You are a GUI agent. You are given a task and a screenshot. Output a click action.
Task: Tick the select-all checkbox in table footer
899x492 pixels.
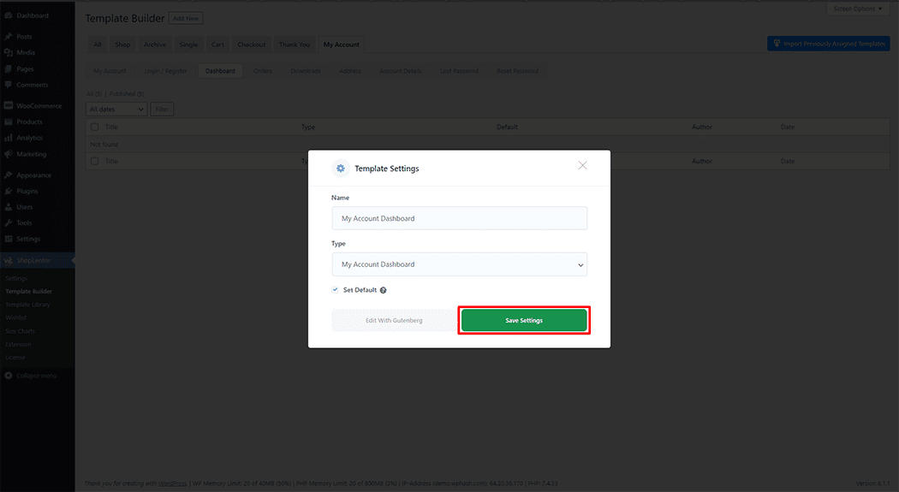[x=95, y=161]
